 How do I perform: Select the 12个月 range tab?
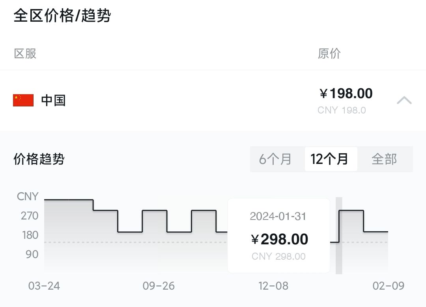click(x=329, y=159)
